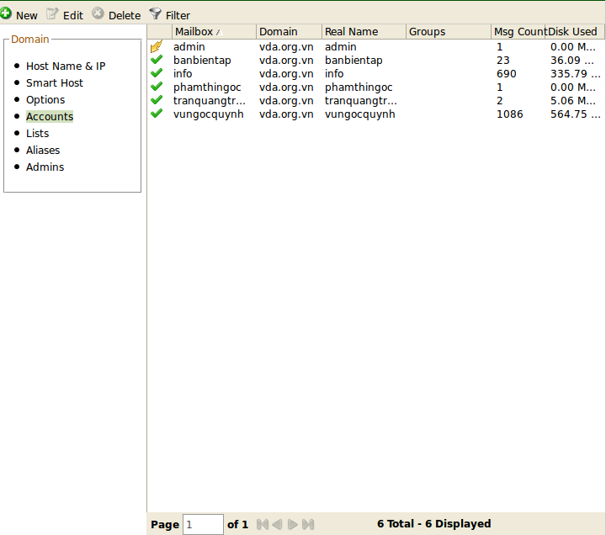Screen dimensions: 606x535
Task: Open Host Name & IP settings
Action: (66, 66)
